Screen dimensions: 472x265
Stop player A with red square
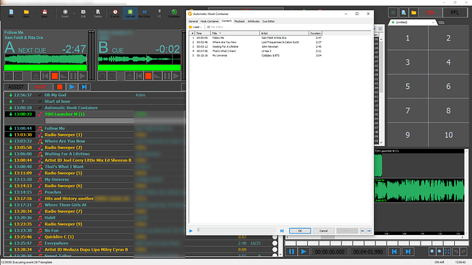point(55,76)
